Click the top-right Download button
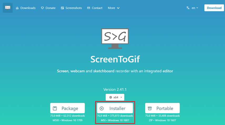225x125 pixels. pos(214,8)
